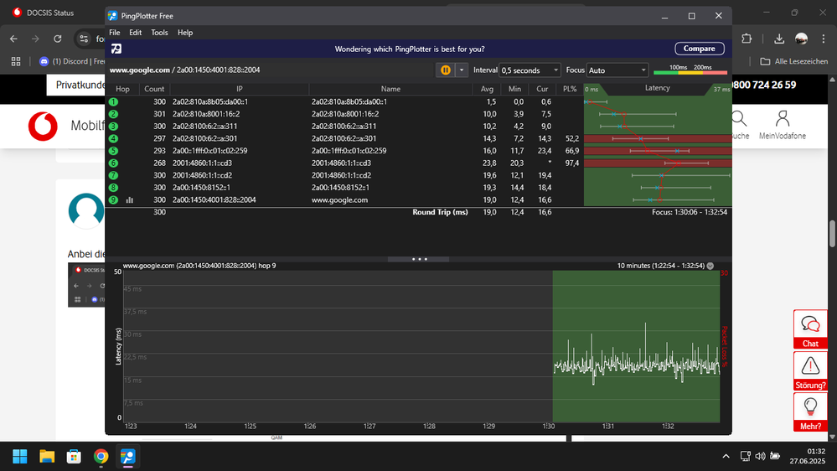
Task: Open the File menu
Action: [115, 33]
